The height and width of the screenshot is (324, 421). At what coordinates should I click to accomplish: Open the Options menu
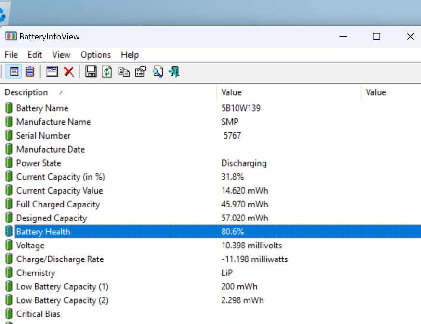tap(95, 55)
